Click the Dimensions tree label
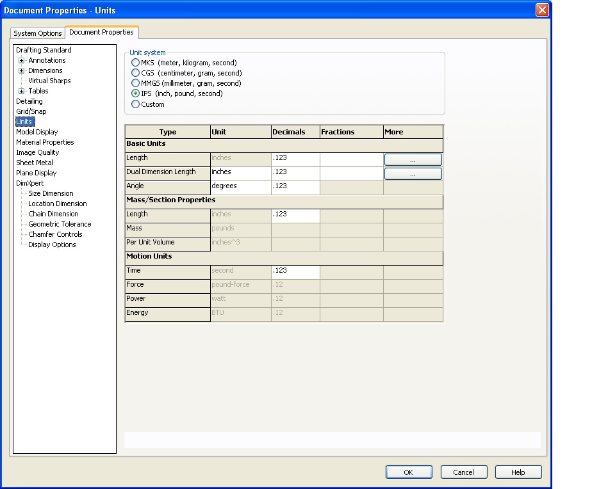The height and width of the screenshot is (489, 592). [45, 70]
